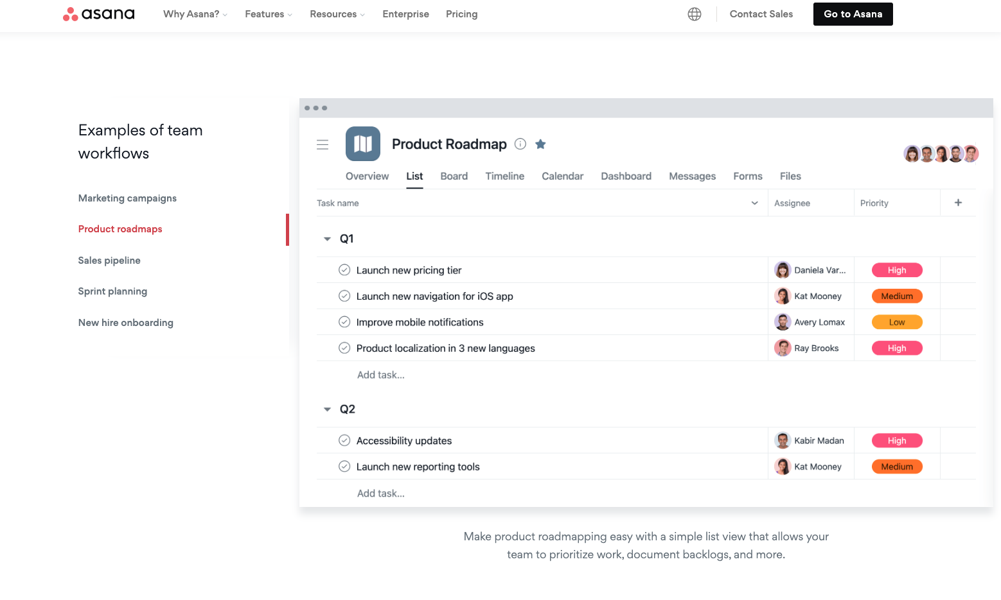Click the Asana logo in the header
Screen dimensions: 1001x600
click(x=98, y=14)
